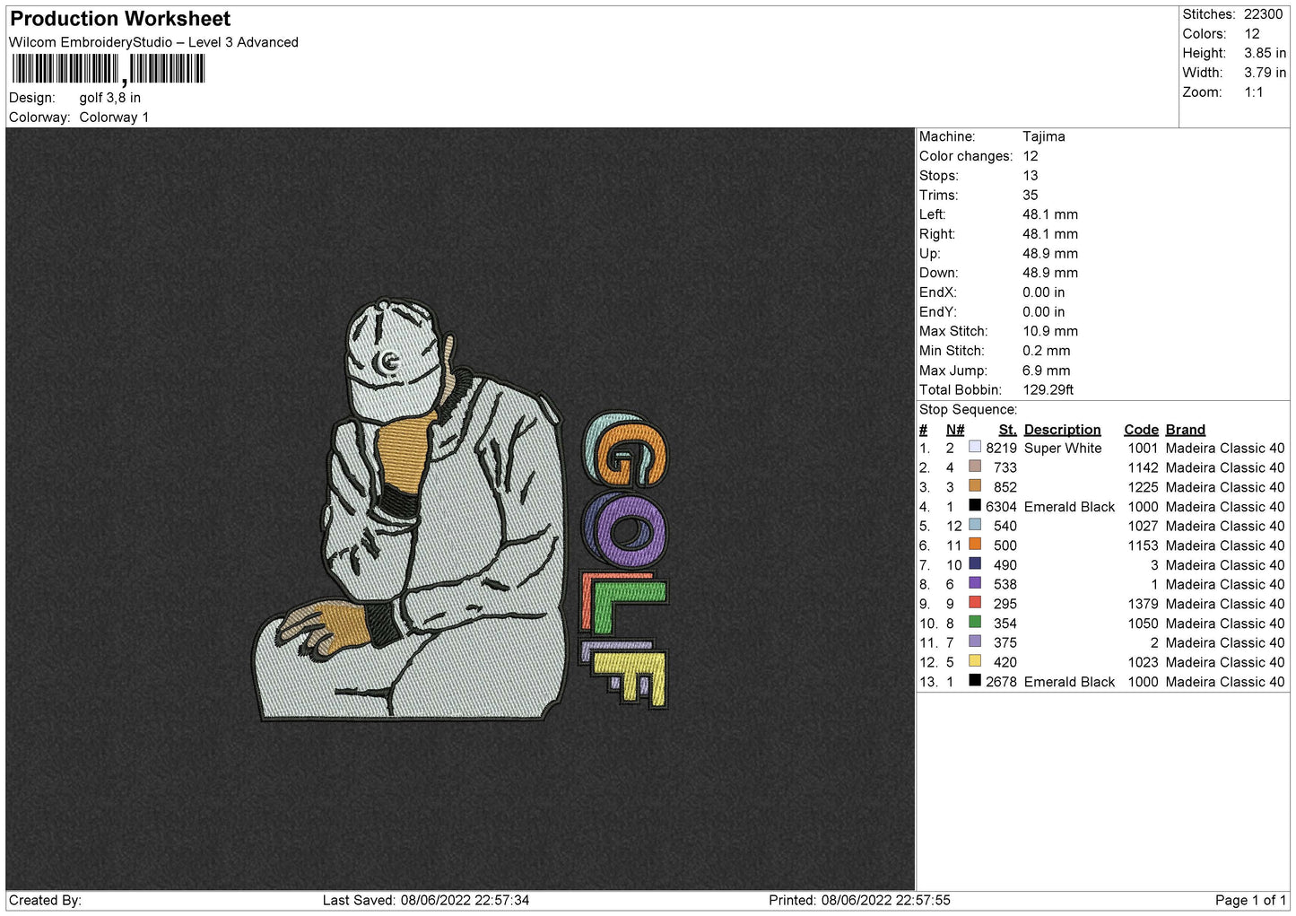Click the 'Stop Sequence:' label
Image resolution: width=1296 pixels, height=916 pixels.
coord(969,410)
